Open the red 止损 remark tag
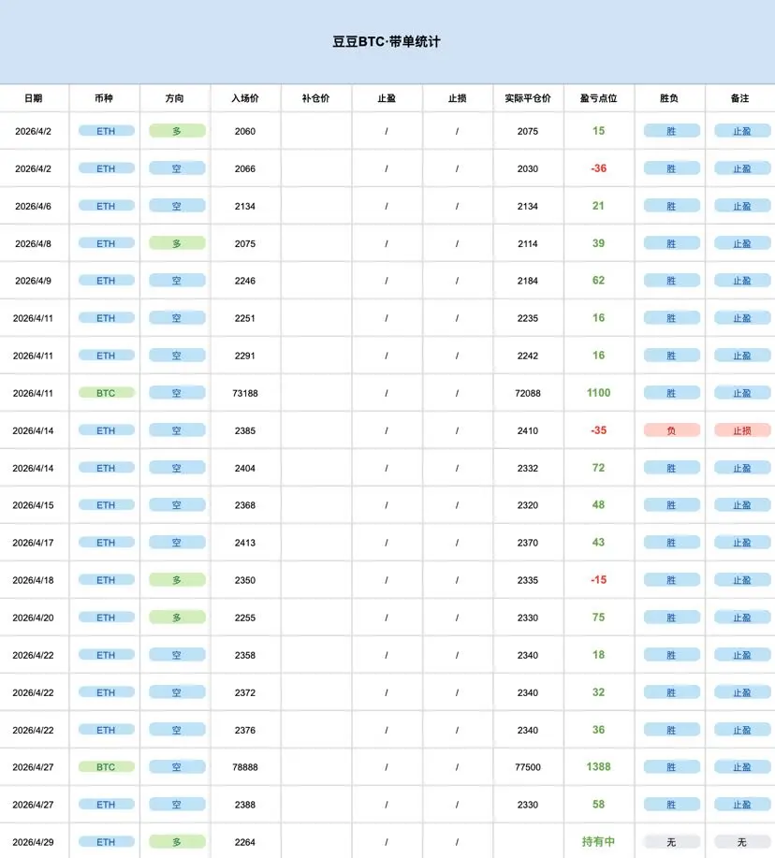Screen dimensions: 775x858 coord(742,430)
